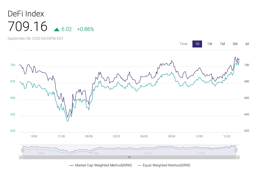
Task: Switch chart range to 1M
Action: pos(222,44)
